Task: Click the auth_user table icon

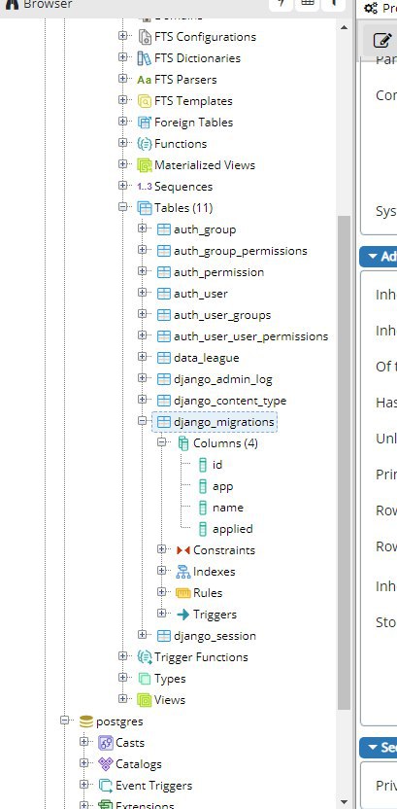Action: pos(164,294)
